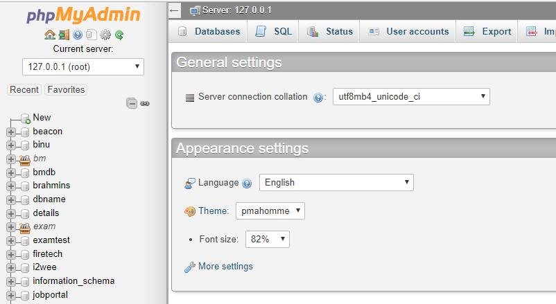Select the information_schema database
Viewport: 556px width, 304px height.
pyautogui.click(x=73, y=281)
